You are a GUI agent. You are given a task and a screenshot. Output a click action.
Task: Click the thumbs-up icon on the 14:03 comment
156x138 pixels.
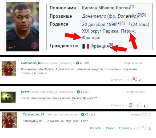[x=130, y=80]
